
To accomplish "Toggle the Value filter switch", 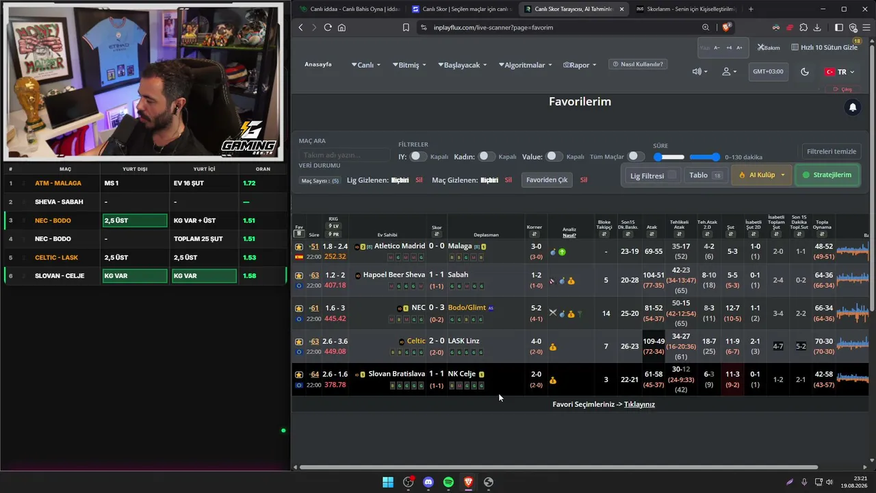I will [554, 157].
